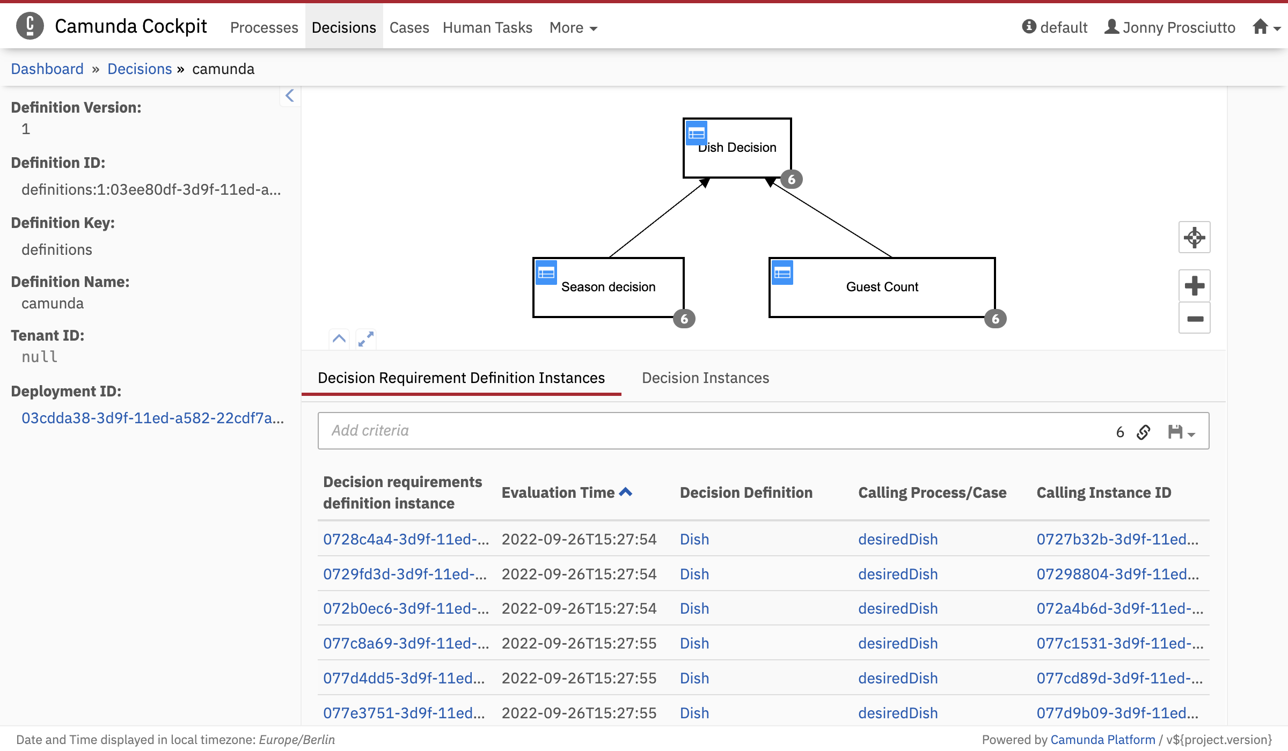Viewport: 1288px width, 751px height.
Task: Reset diagram zoom with crosshair button
Action: pos(1195,237)
